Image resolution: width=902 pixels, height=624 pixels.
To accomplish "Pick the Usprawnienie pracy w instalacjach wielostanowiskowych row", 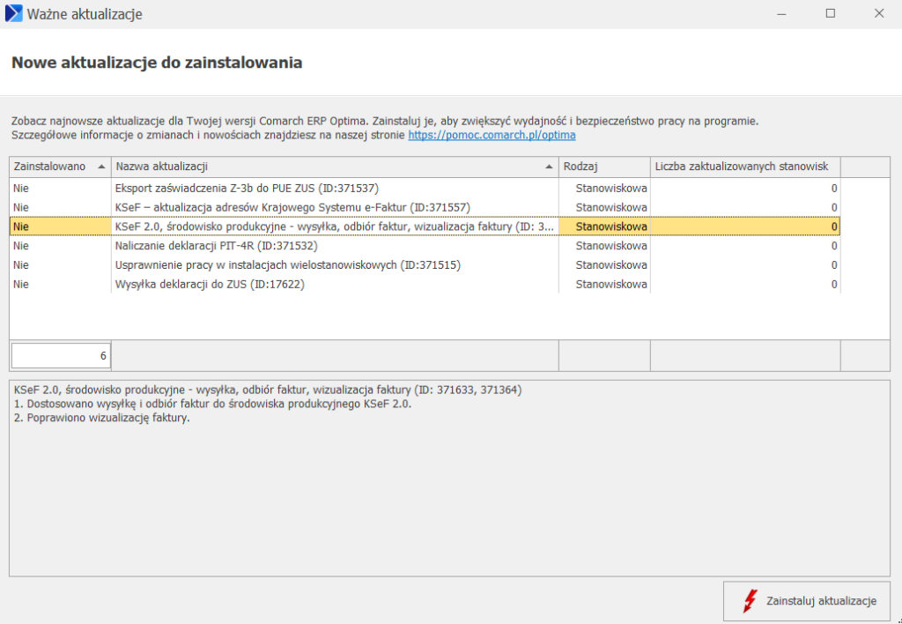I will pos(288,265).
